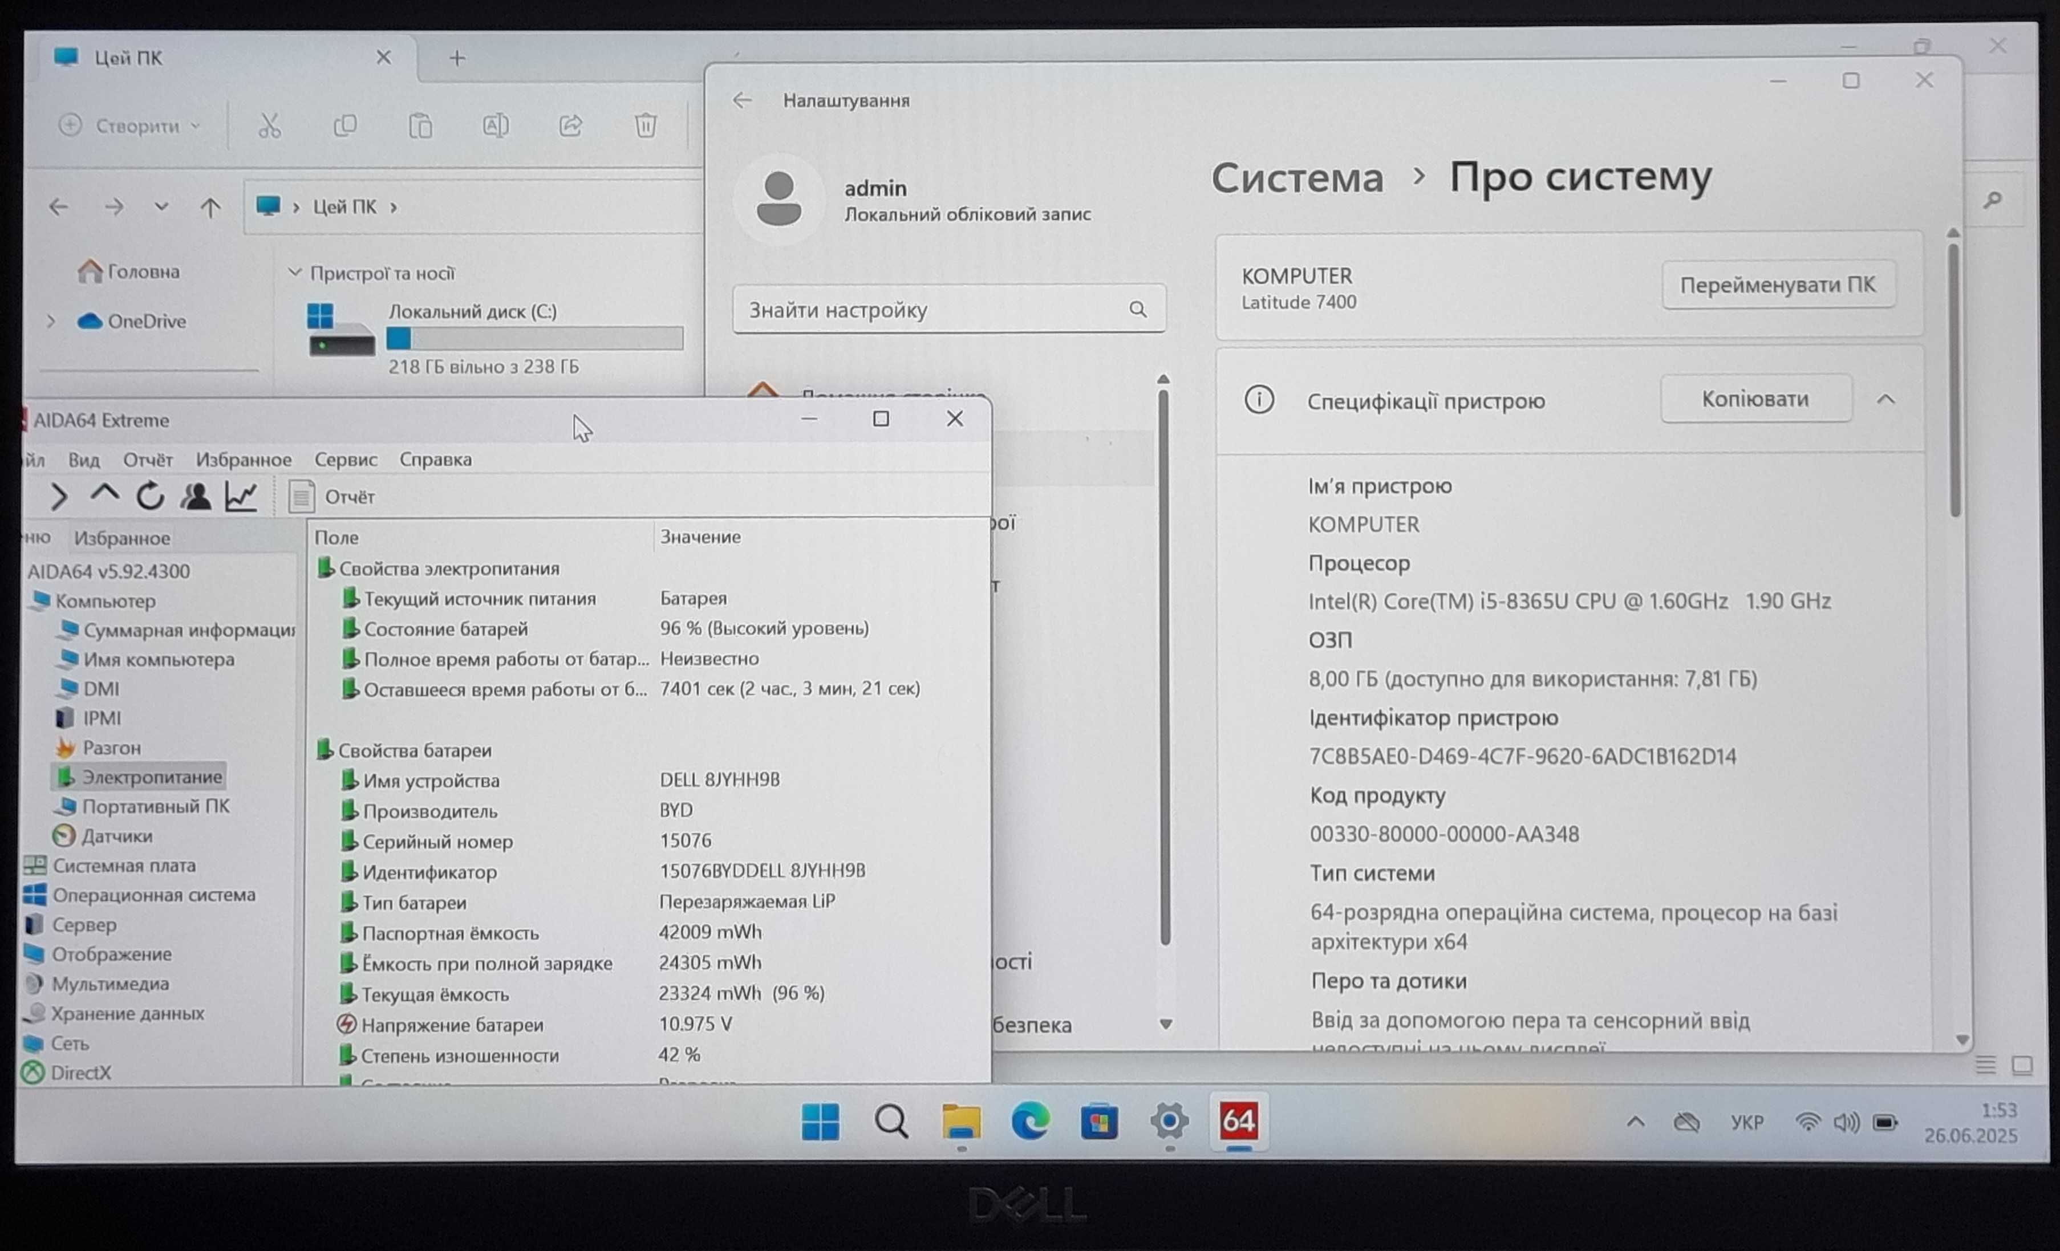
Task: Click the forward arrow in AIDA64 toolbar
Action: click(x=59, y=497)
